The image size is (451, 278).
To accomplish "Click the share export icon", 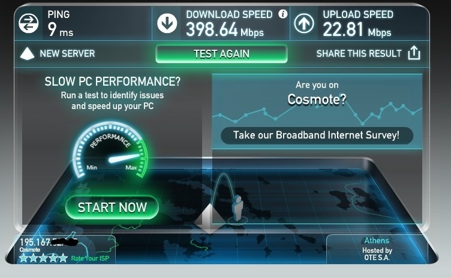I will point(414,53).
